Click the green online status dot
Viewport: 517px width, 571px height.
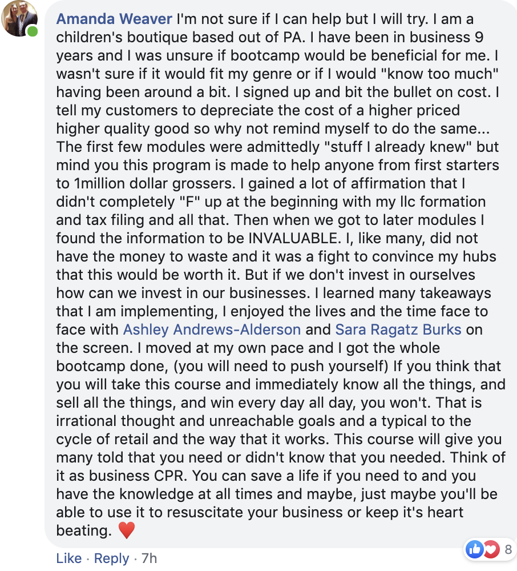[x=33, y=30]
